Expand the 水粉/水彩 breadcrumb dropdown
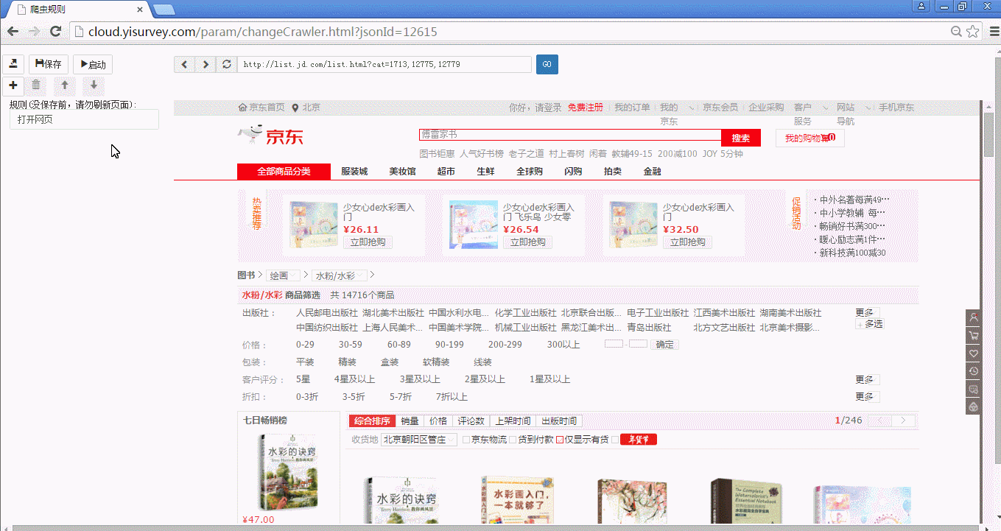 coord(340,275)
